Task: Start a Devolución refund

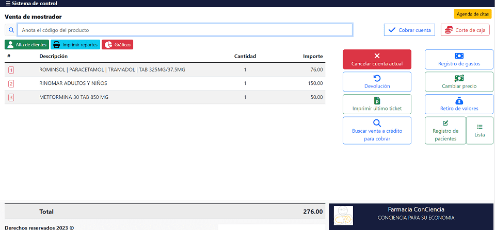Action: click(x=377, y=82)
